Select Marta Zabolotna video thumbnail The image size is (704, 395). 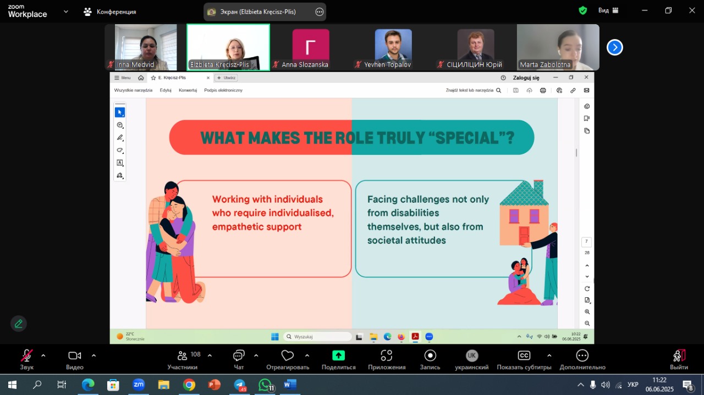point(558,47)
